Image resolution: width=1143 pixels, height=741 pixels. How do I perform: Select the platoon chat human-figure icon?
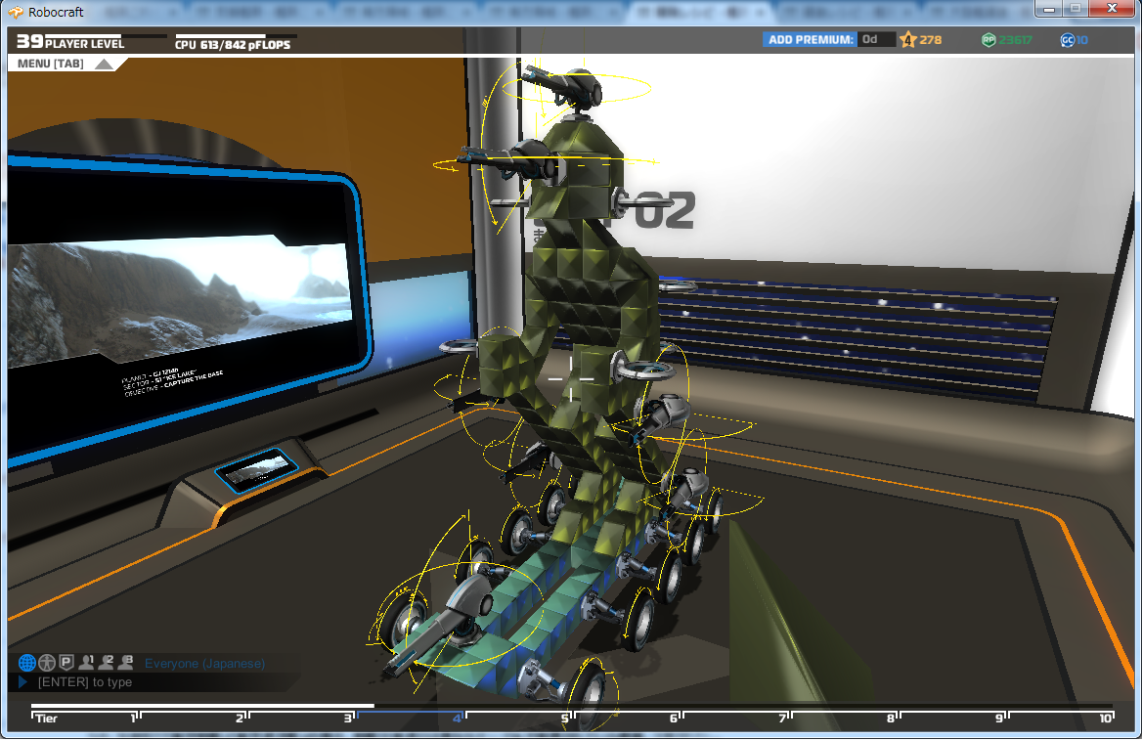[x=47, y=663]
